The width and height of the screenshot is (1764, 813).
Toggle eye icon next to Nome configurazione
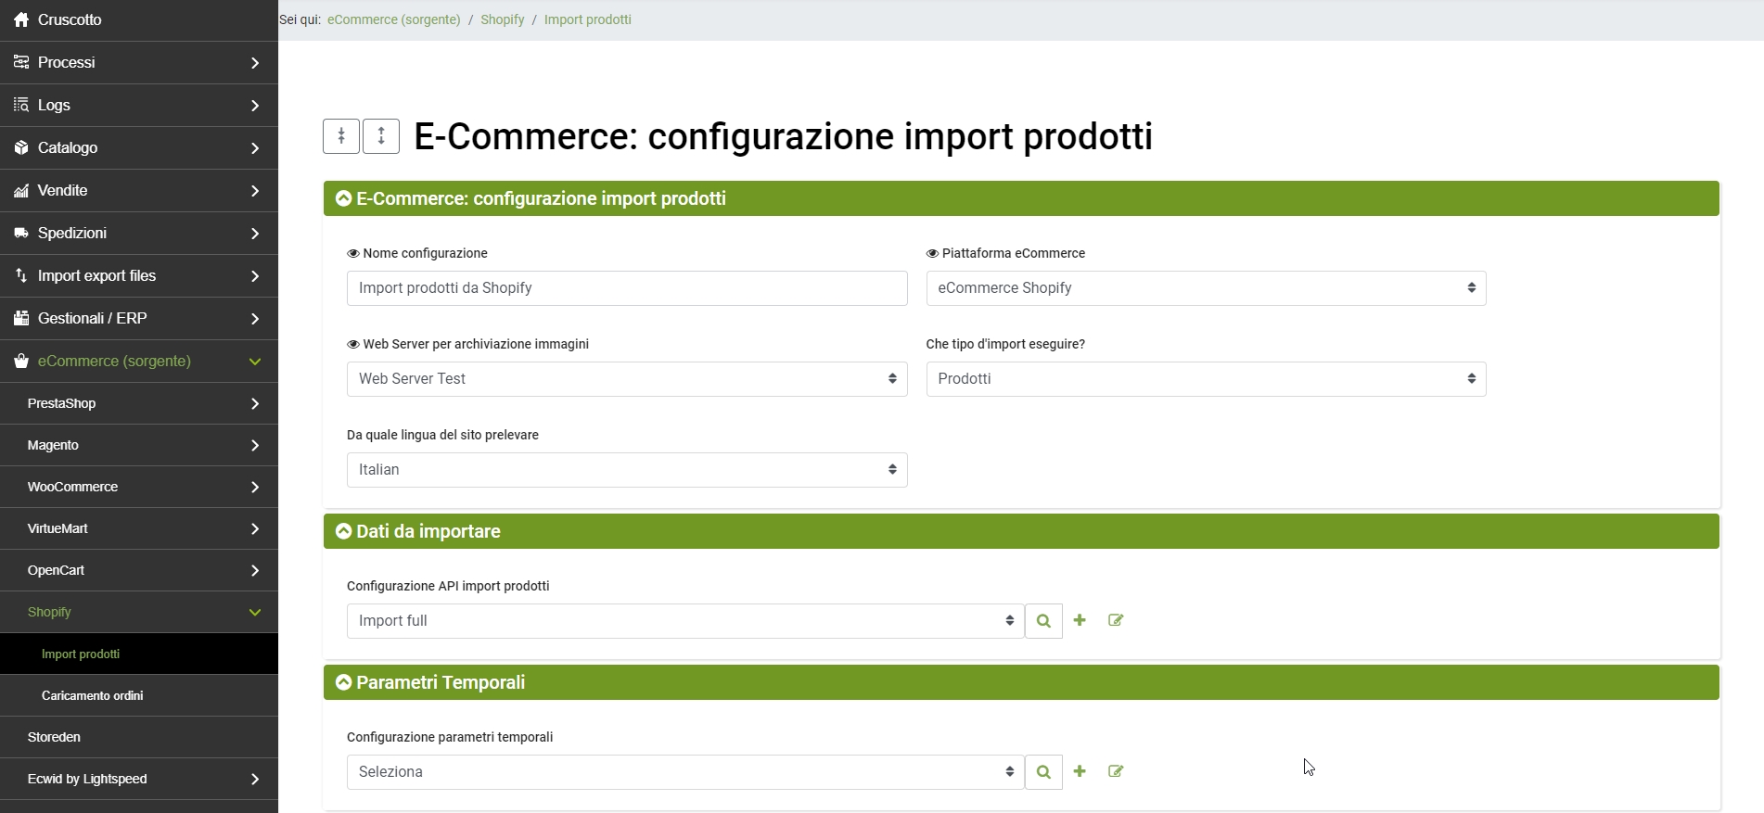(x=352, y=254)
